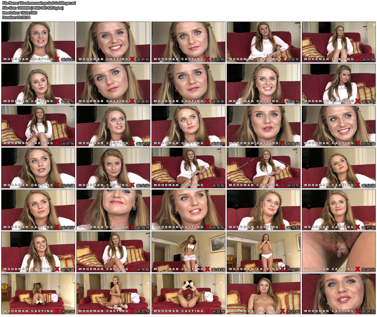Click the frame with timestamp 00:02:47
Image resolution: width=377 pixels, height=317 pixels.
(264, 42)
